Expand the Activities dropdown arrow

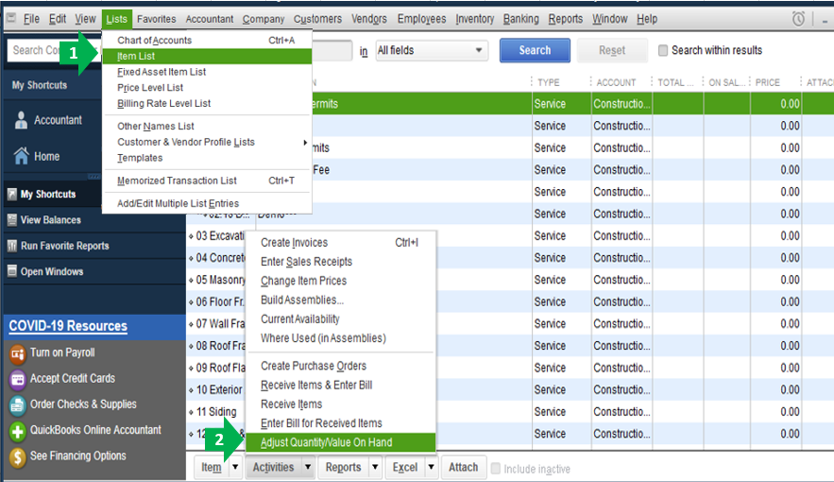tap(307, 467)
